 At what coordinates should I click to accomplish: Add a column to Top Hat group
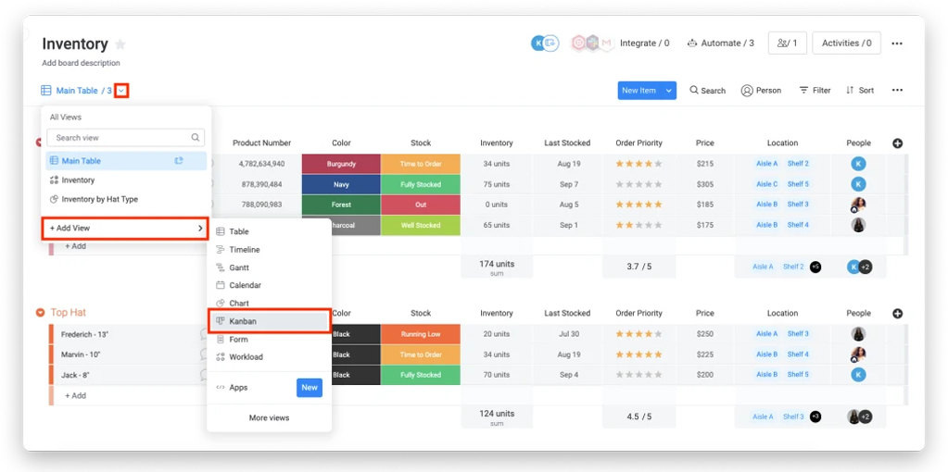click(x=898, y=313)
